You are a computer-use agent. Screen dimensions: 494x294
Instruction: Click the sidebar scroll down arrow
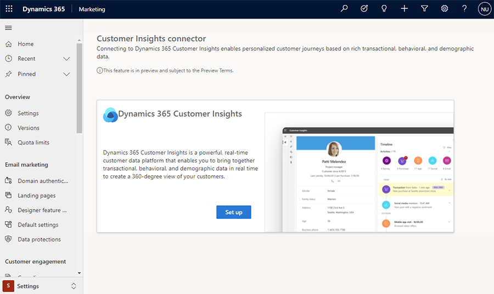pyautogui.click(x=79, y=273)
